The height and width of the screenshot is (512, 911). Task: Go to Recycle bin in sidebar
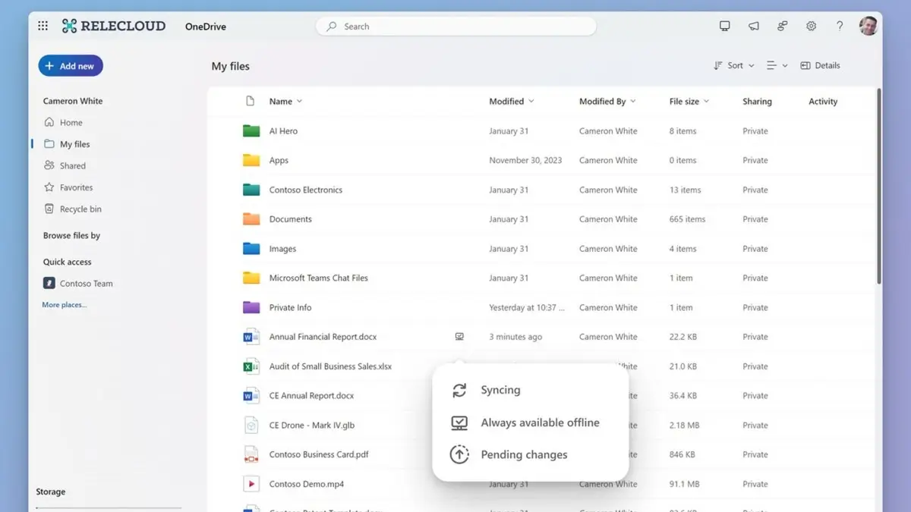pos(80,209)
